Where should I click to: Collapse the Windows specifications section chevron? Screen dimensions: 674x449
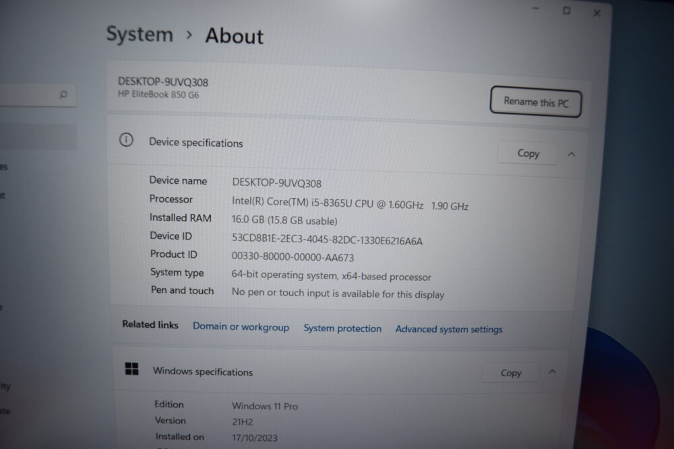(553, 372)
